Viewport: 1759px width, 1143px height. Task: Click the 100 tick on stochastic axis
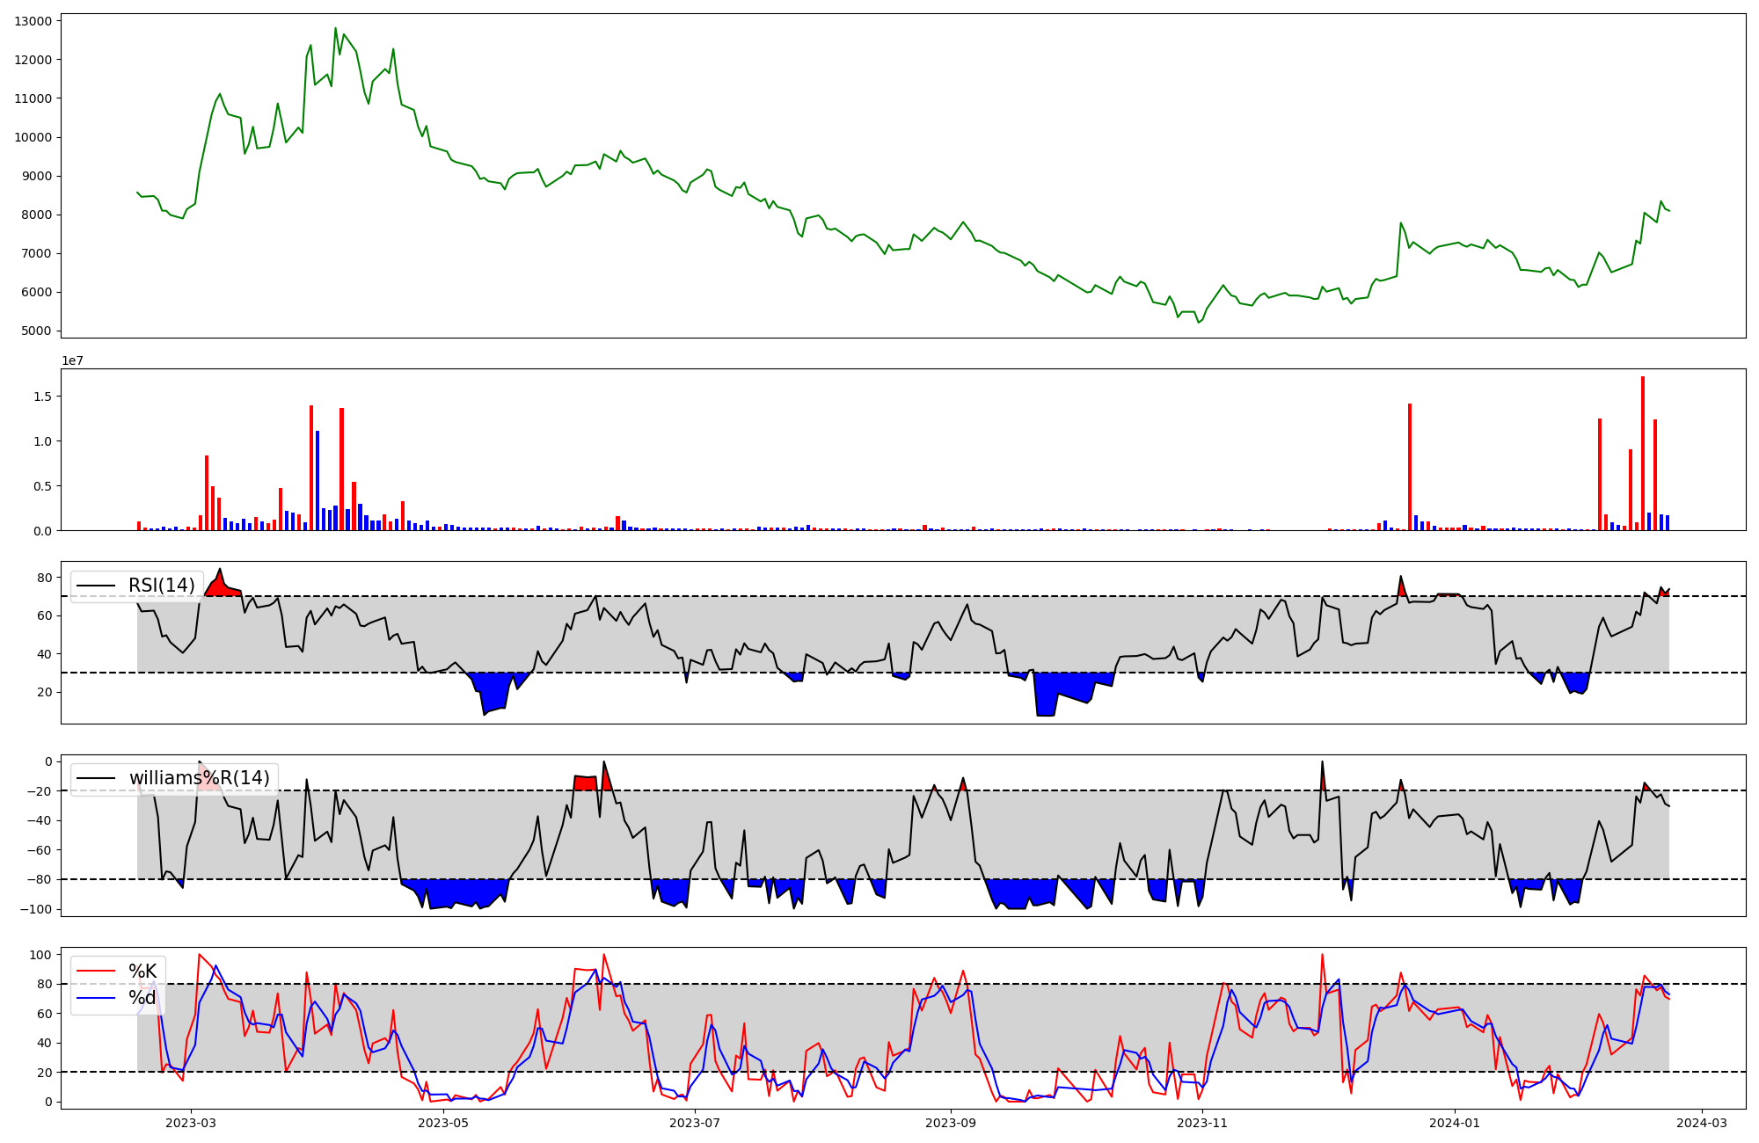40,955
